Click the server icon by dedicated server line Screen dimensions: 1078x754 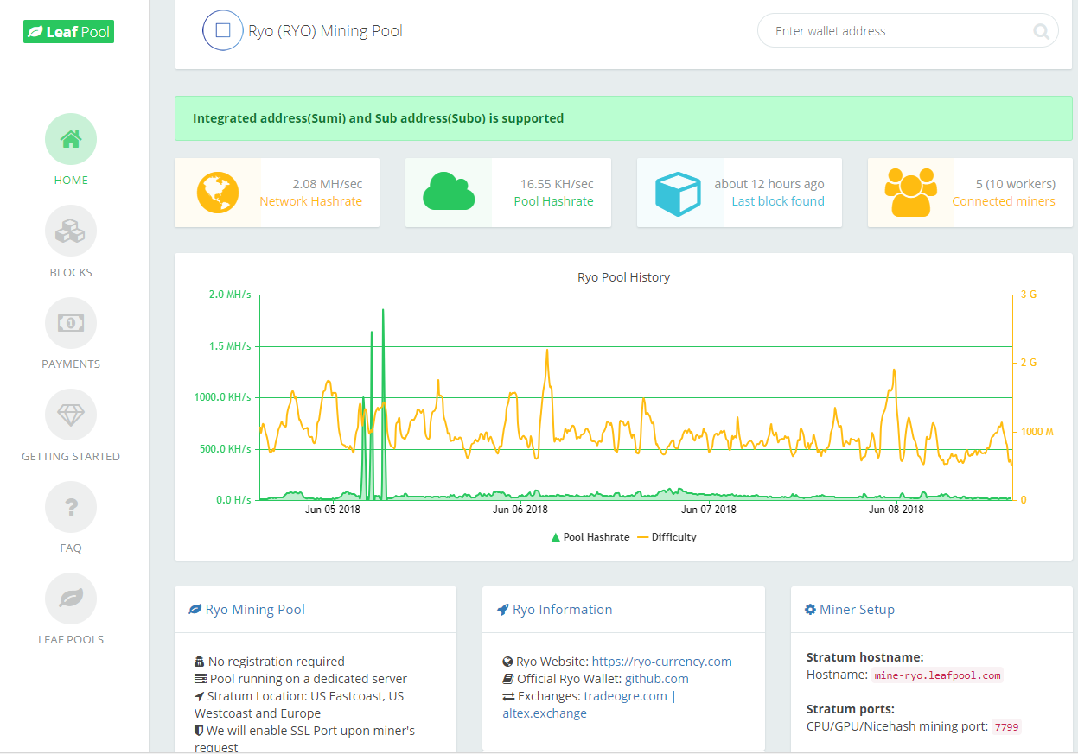pos(201,679)
